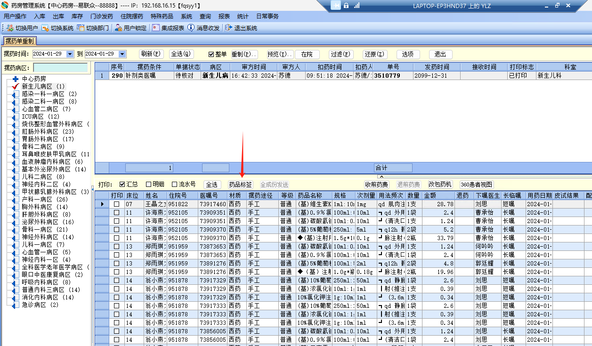Image resolution: width=592 pixels, height=346 pixels.
Task: Open the 特殊药品 menu
Action: pos(162,16)
